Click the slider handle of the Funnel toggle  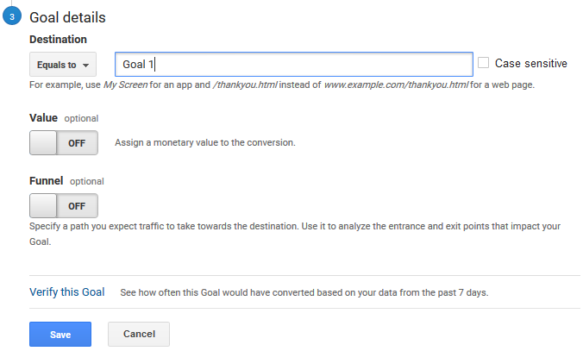tap(43, 205)
